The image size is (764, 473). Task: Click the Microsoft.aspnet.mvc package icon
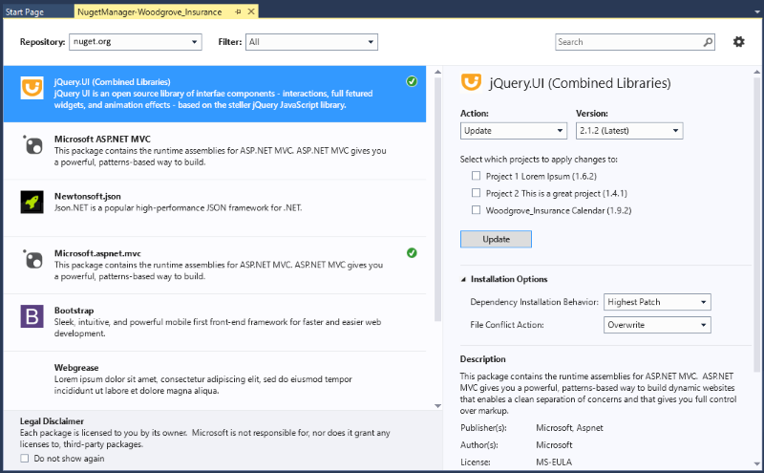(32, 259)
